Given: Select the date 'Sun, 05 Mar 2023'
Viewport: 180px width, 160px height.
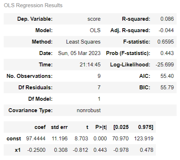Looking at the screenshot, I should point(79,53).
